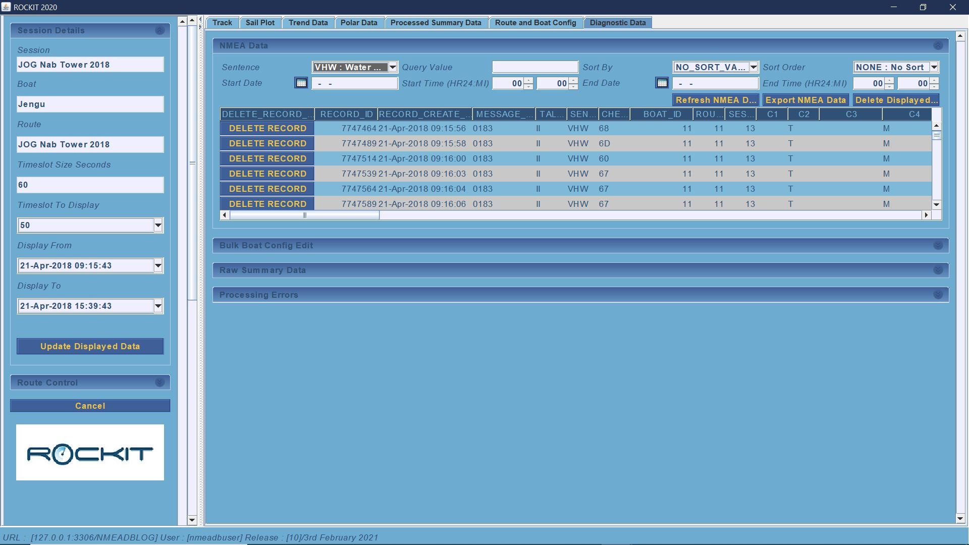Viewport: 969px width, 545px height.
Task: Click Export NMEA Data button
Action: [805, 100]
